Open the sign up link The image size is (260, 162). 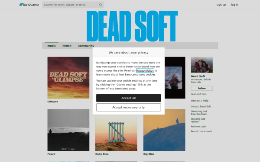221,5
